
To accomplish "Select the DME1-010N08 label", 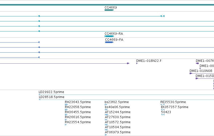I will (x=201, y=71).
